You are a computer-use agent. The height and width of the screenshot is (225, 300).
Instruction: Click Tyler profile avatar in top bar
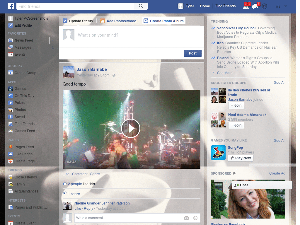(180, 6)
